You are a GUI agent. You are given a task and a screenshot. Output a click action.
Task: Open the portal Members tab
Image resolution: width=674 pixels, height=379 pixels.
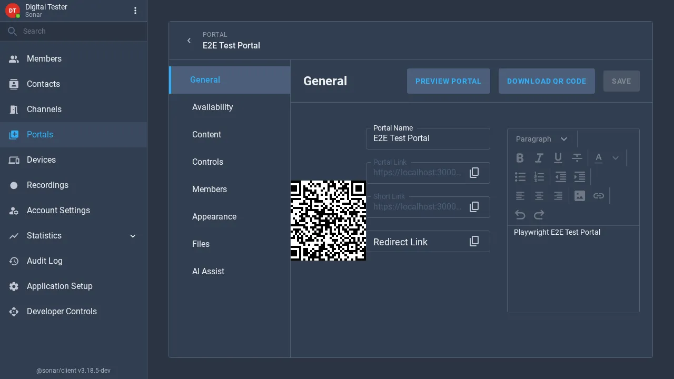(x=230, y=189)
